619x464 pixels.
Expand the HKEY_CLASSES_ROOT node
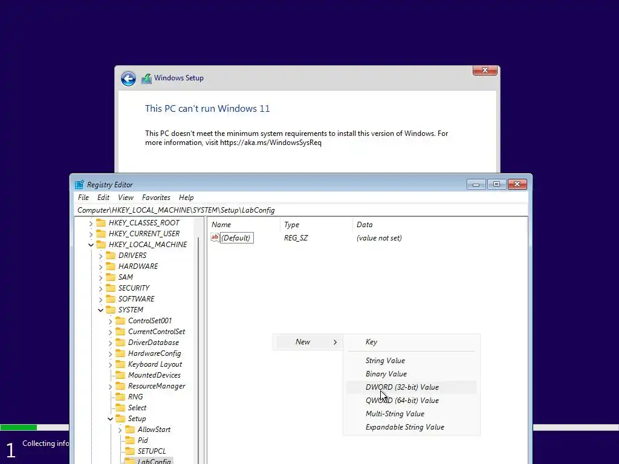coord(91,224)
